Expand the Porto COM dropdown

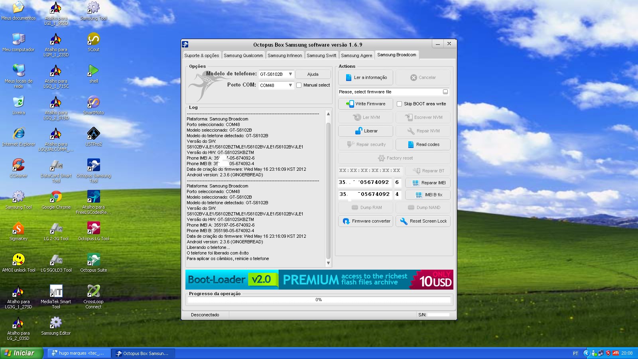pos(290,85)
